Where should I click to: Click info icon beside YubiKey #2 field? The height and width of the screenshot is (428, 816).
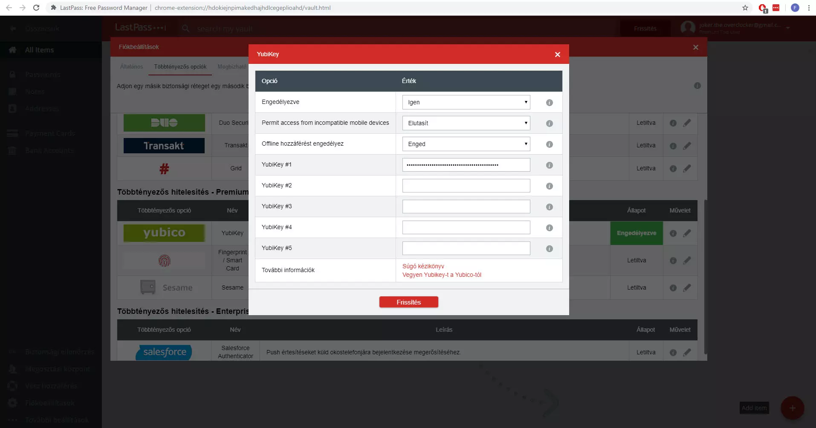(549, 186)
